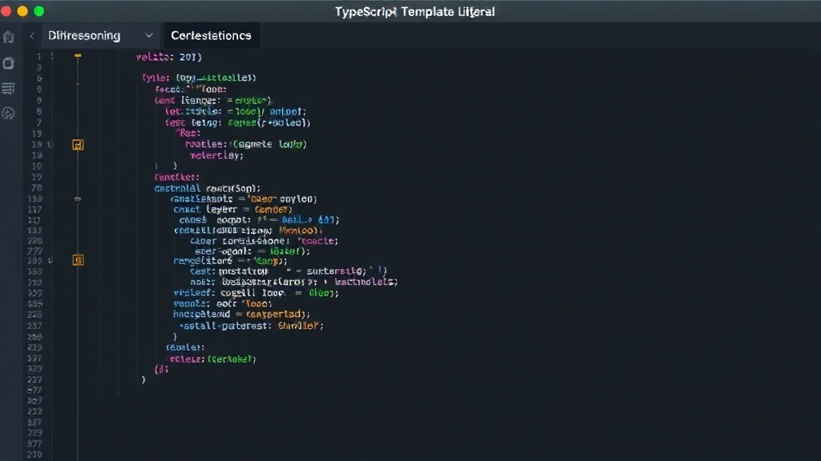This screenshot has height=461, width=821.
Task: Click the yellow gutter marker on line 19
Action: click(78, 145)
